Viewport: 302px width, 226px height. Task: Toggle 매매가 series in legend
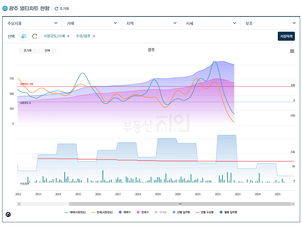[x=124, y=212]
